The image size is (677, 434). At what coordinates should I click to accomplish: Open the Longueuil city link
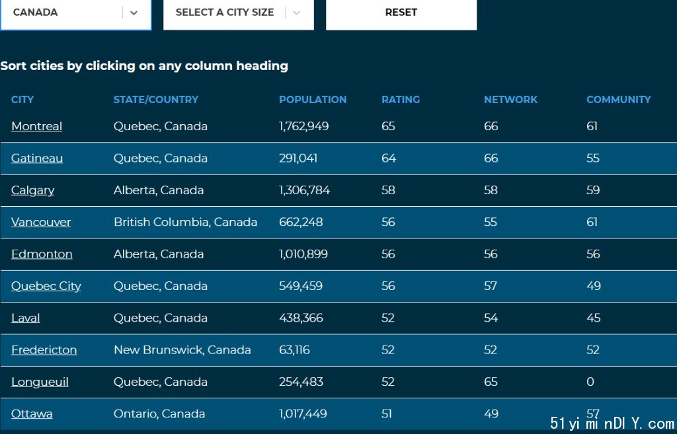[x=40, y=382]
